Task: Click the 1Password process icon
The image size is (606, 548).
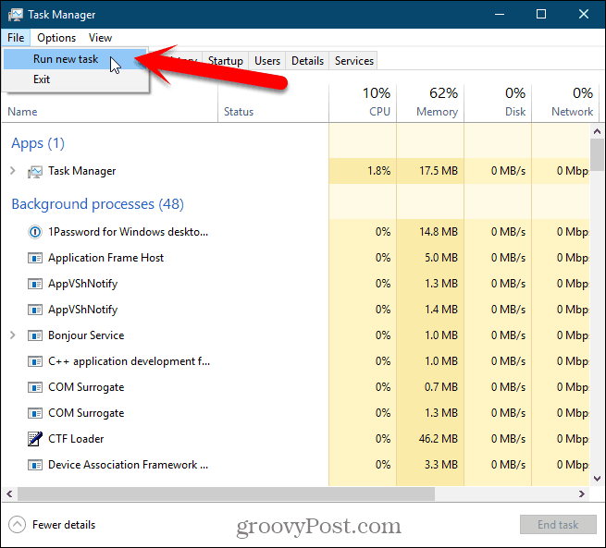Action: coord(35,232)
